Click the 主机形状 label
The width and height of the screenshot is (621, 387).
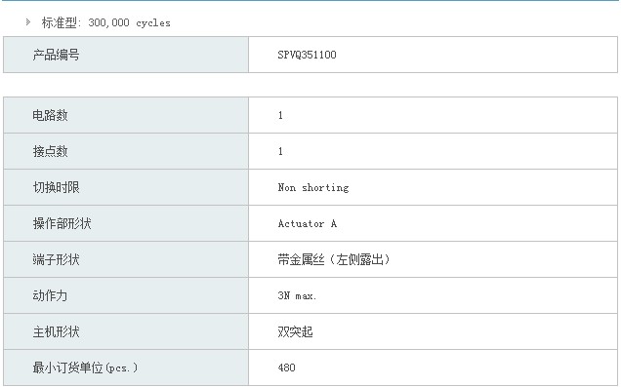click(56, 331)
